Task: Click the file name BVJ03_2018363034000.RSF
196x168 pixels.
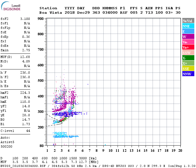Action: coord(23,166)
